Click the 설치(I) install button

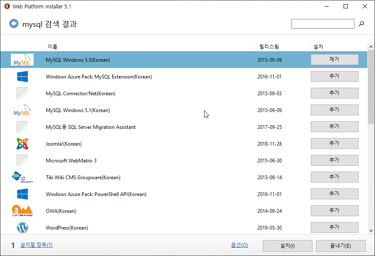point(288,246)
